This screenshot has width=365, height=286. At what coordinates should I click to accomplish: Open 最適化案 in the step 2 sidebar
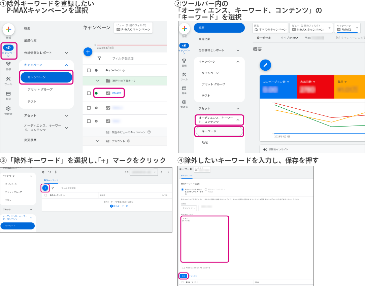(x=204, y=39)
